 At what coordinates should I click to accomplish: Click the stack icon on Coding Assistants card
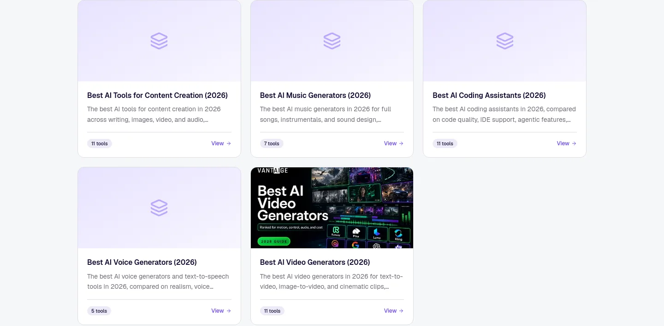pyautogui.click(x=504, y=41)
